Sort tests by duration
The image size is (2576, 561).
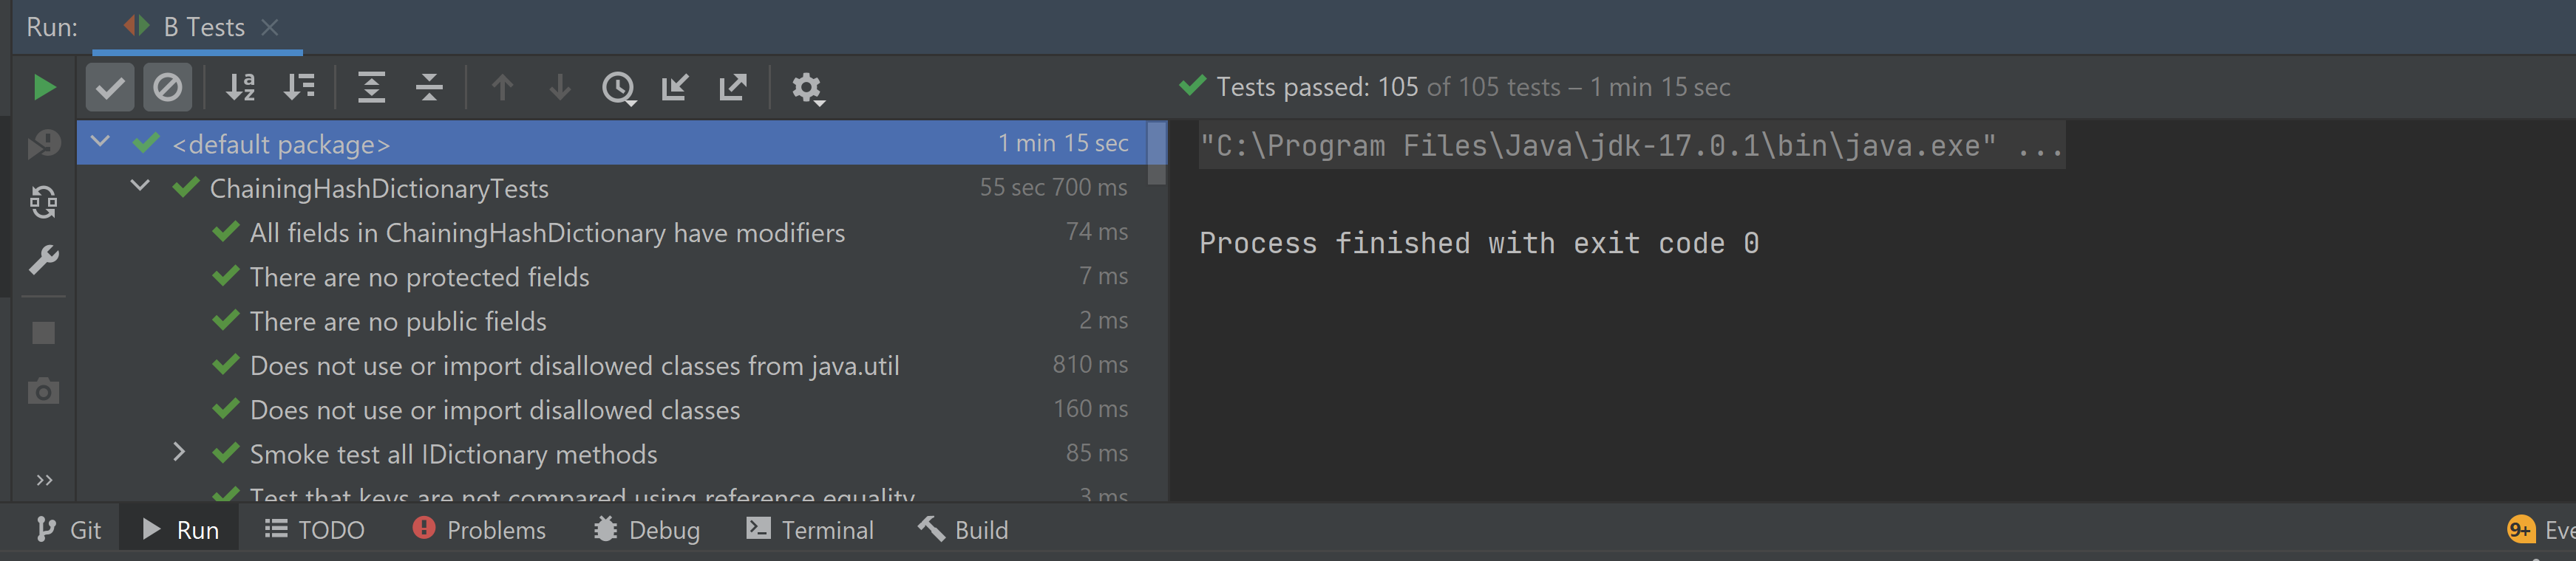299,88
